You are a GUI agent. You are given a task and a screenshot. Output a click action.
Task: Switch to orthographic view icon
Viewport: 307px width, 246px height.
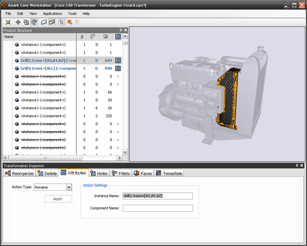[44, 22]
